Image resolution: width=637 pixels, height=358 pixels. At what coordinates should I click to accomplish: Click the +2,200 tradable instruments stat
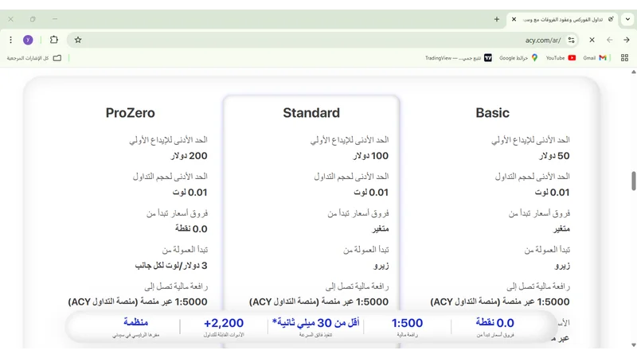click(224, 323)
